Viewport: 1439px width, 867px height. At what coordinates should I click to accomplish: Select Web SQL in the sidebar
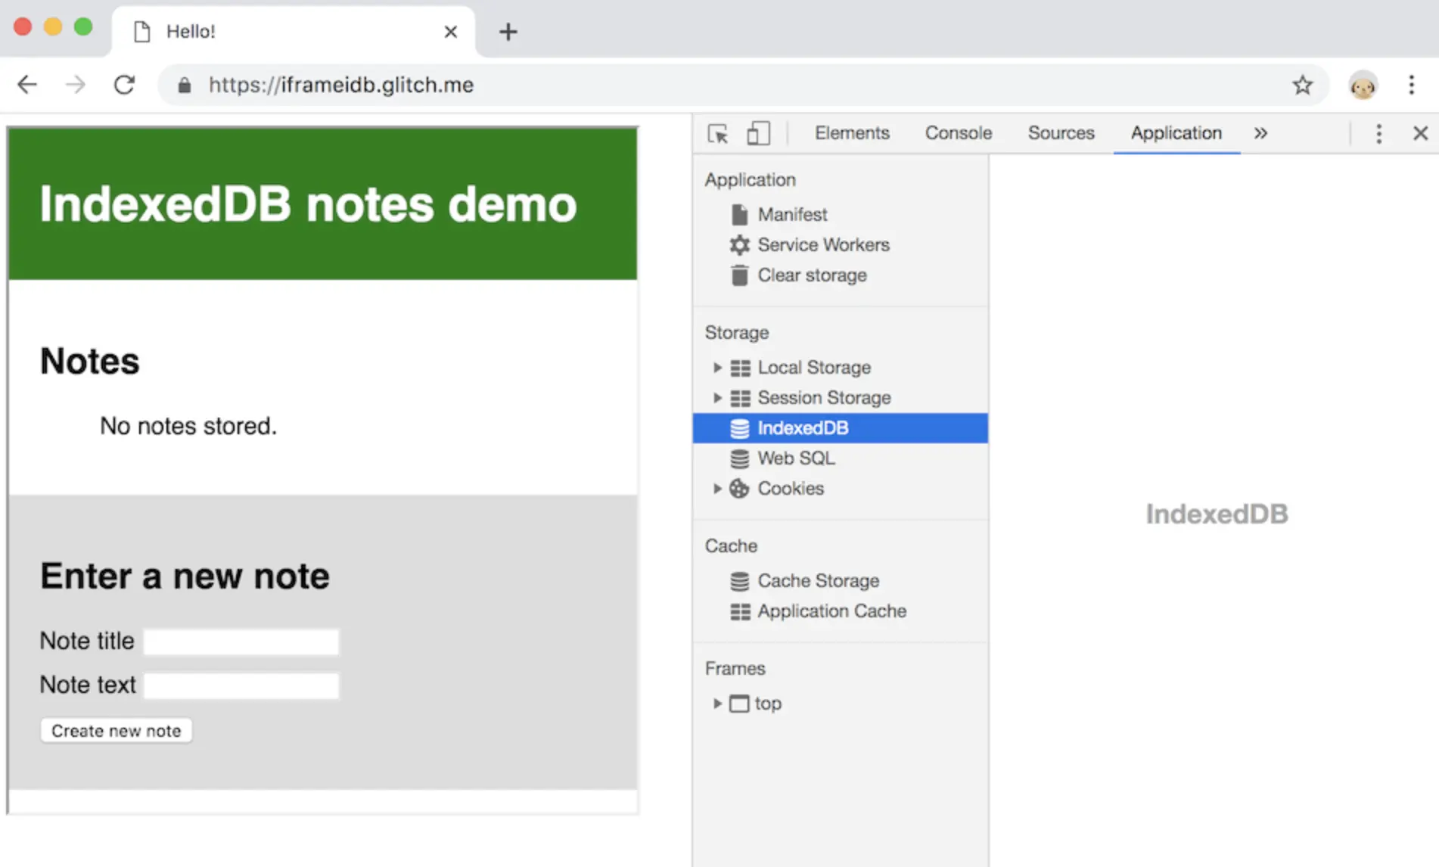click(796, 458)
